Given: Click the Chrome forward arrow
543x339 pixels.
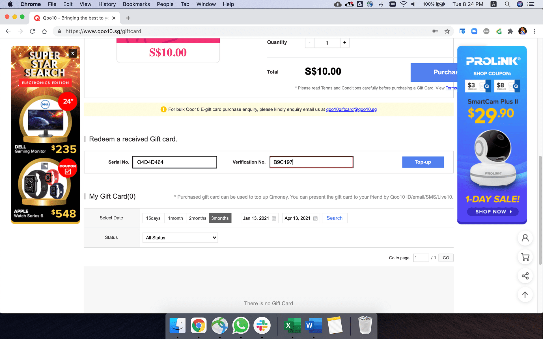Looking at the screenshot, I should point(20,31).
